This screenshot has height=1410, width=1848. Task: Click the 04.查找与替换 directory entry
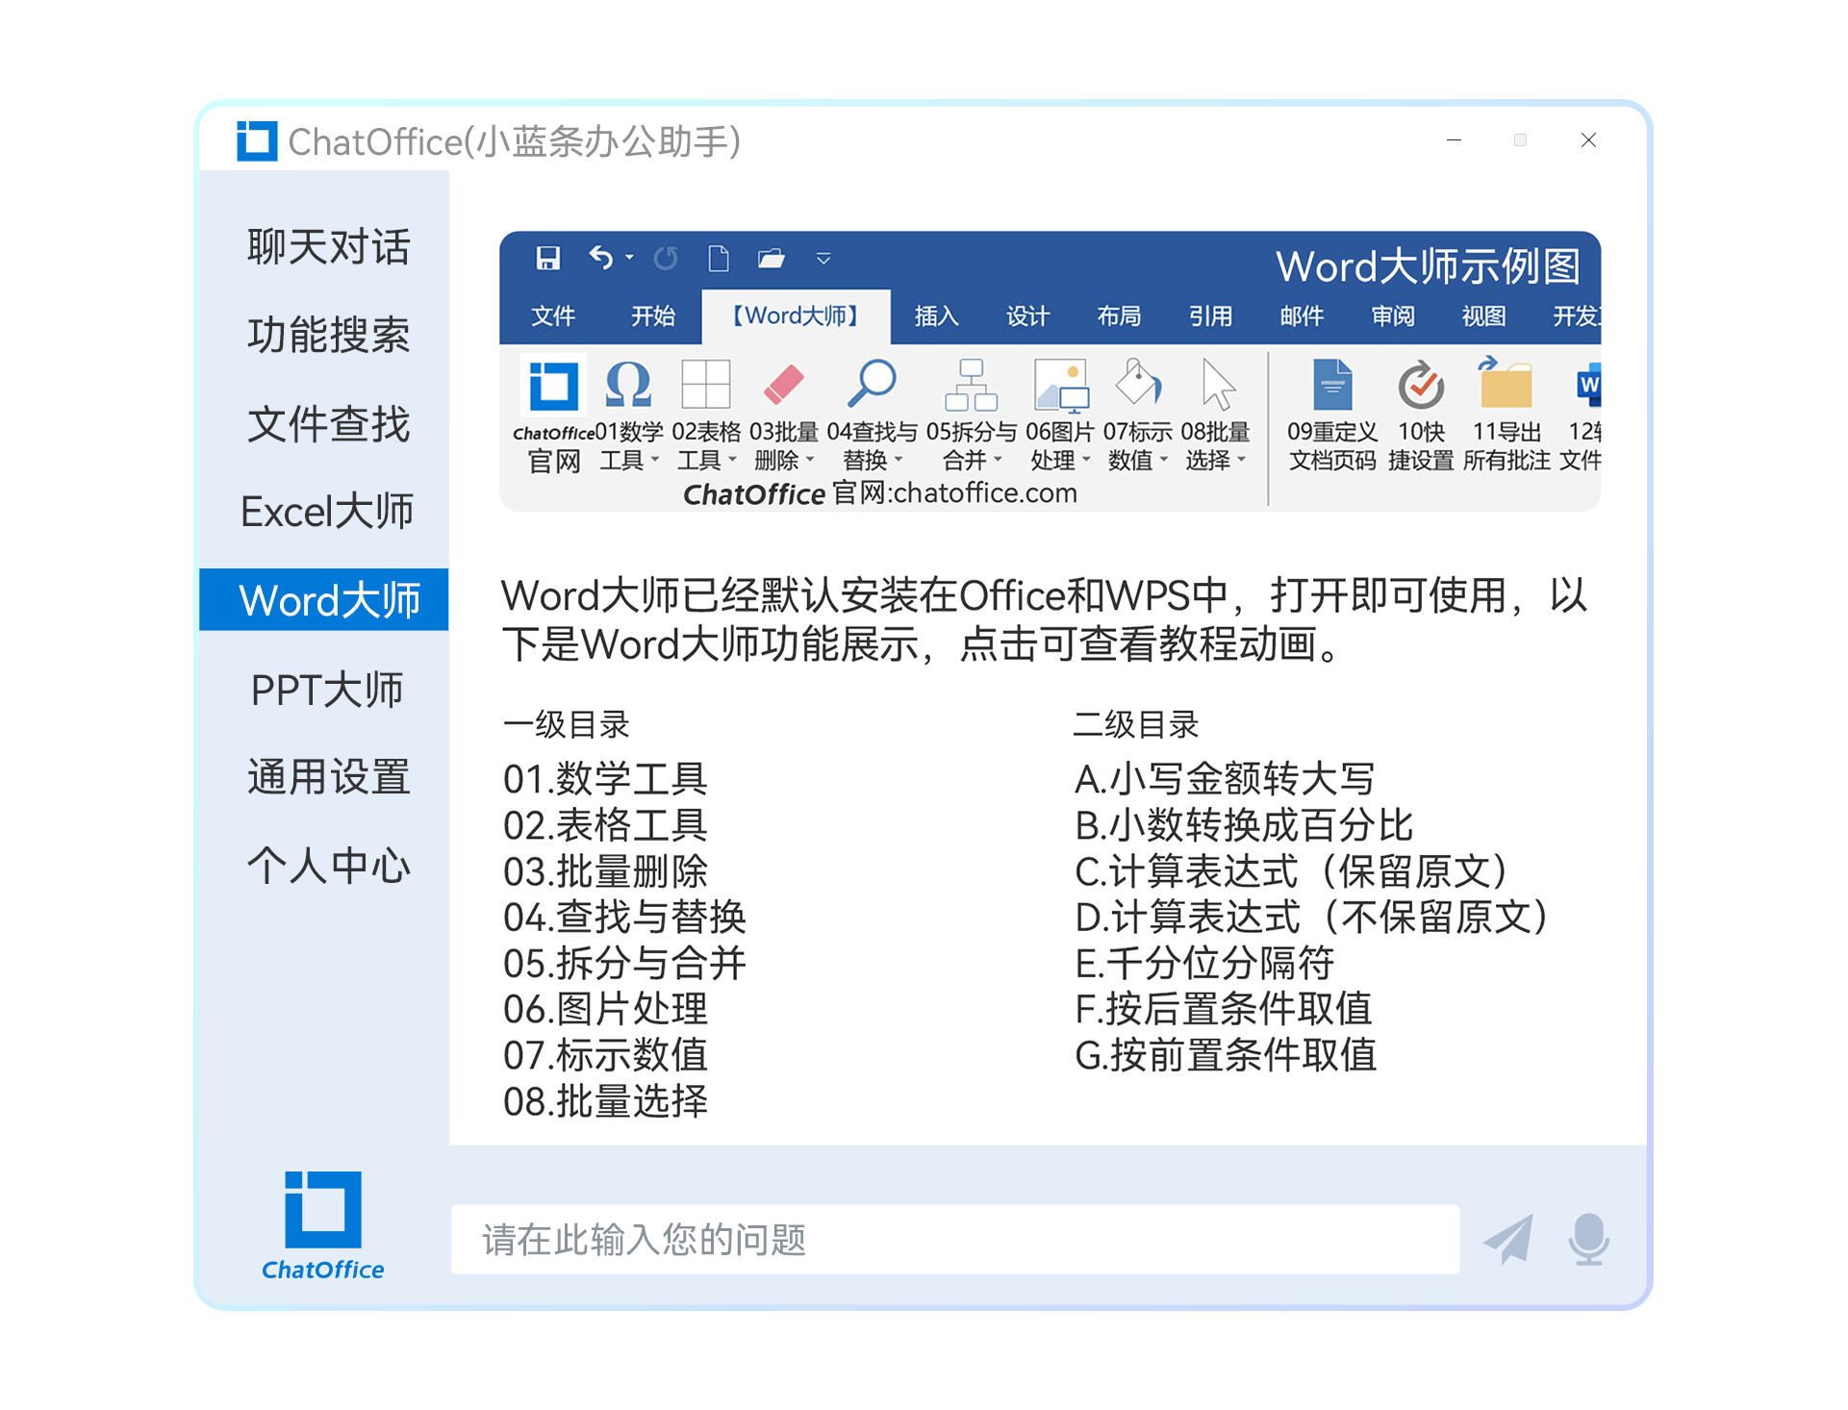(624, 917)
